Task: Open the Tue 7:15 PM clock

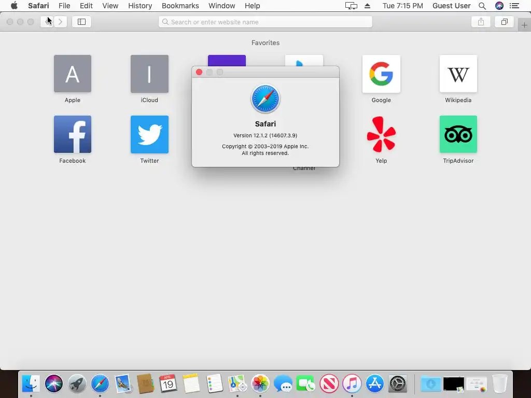Action: point(402,6)
